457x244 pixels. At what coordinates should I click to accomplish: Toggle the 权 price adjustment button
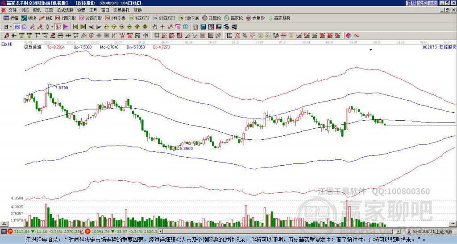pyautogui.click(x=58, y=27)
